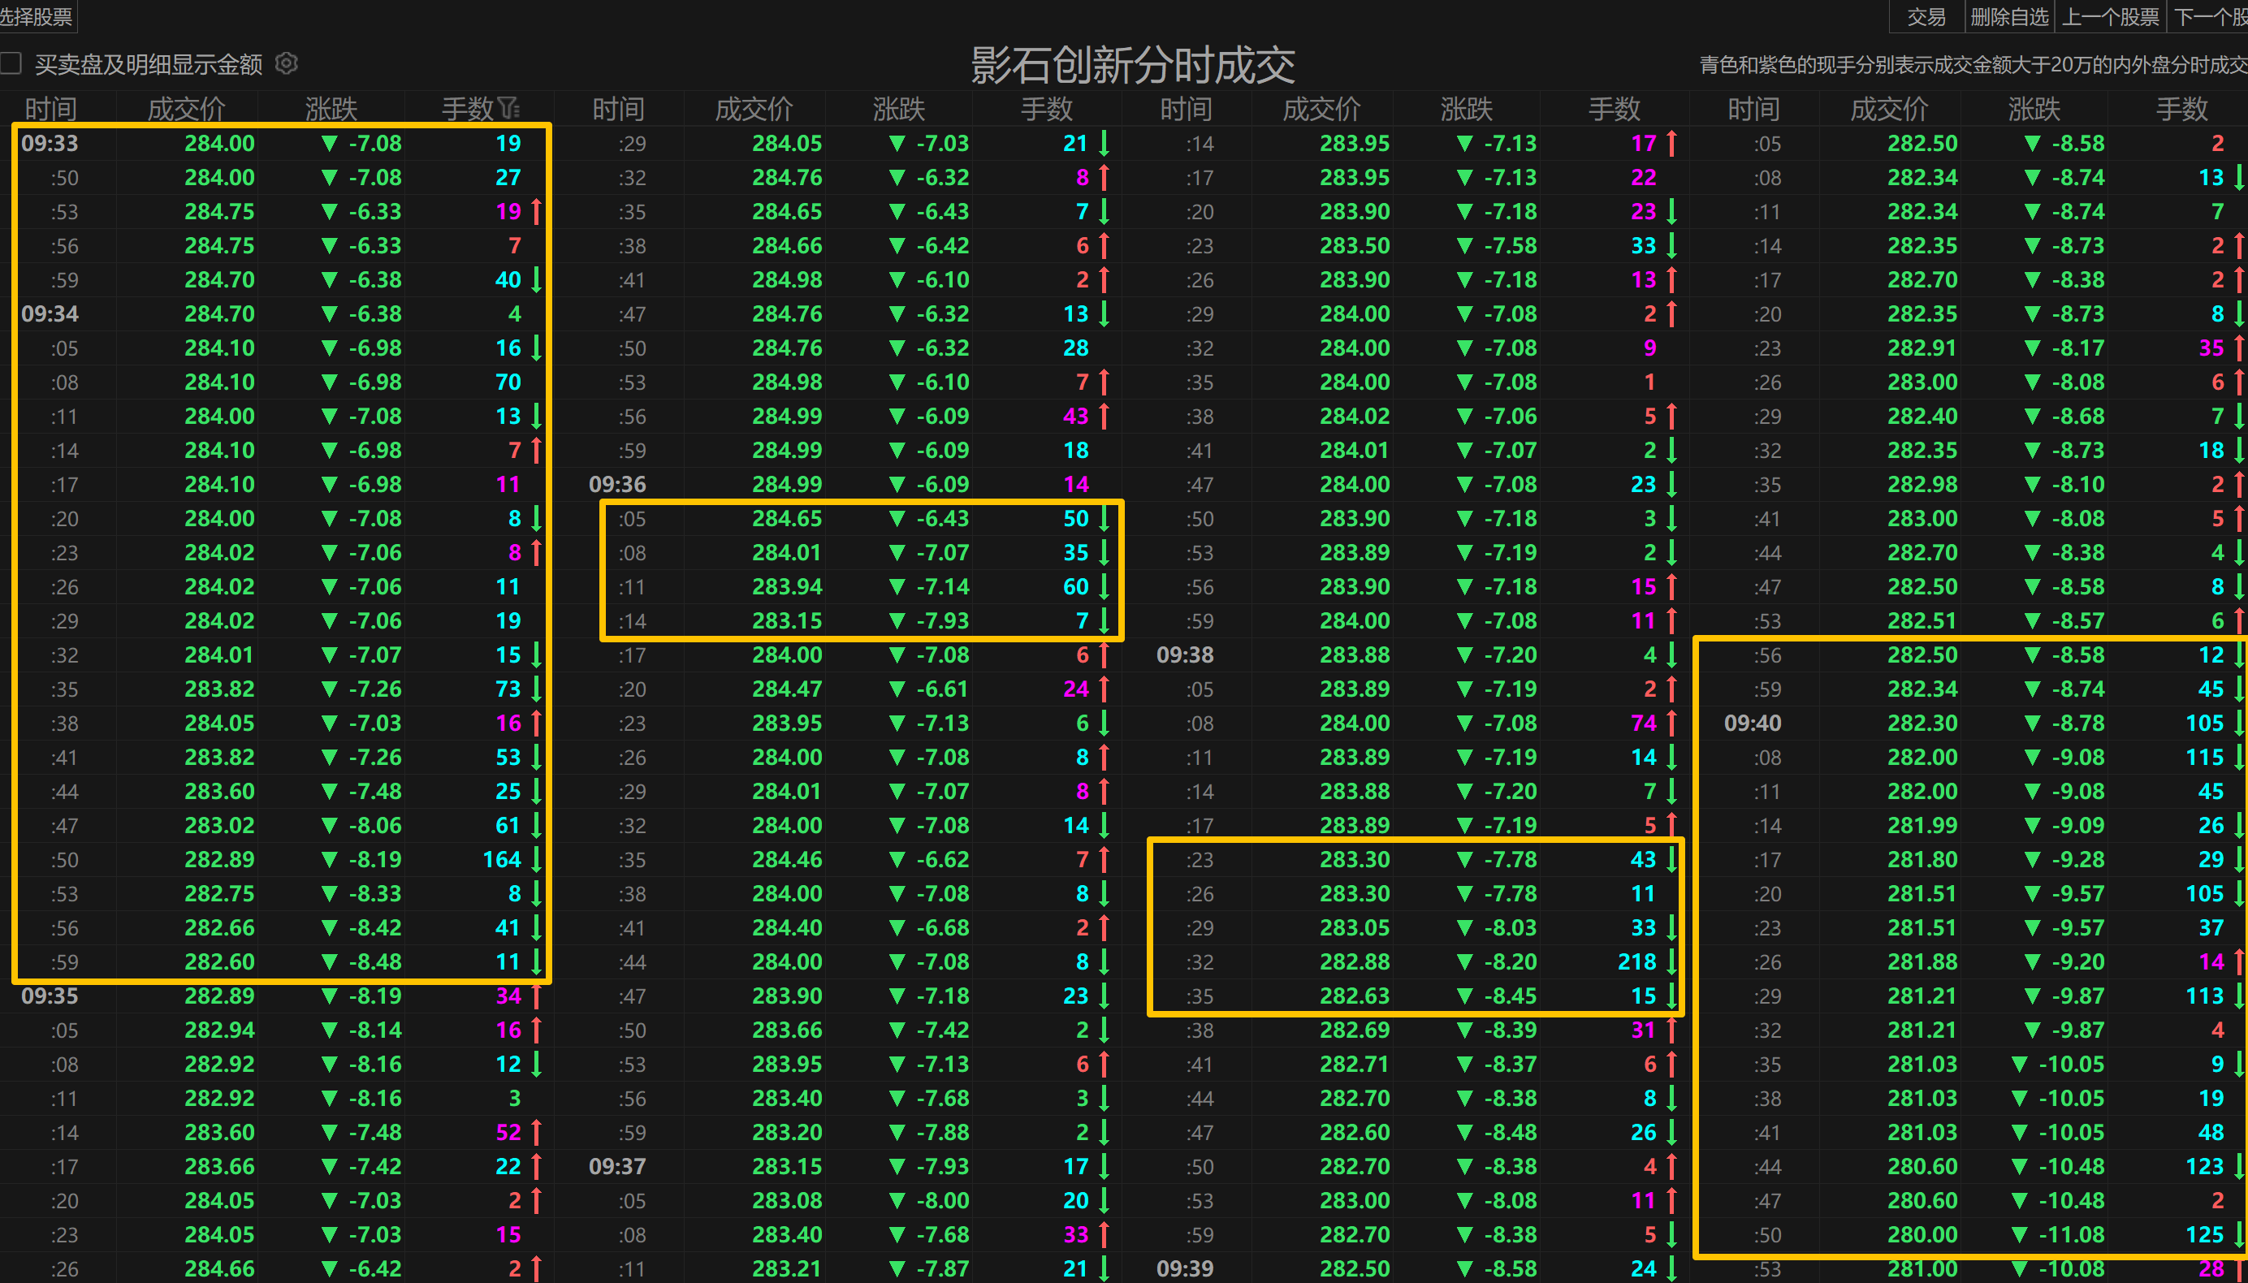Select the 09:36 row priced 284.99
The height and width of the screenshot is (1283, 2248).
click(x=787, y=485)
